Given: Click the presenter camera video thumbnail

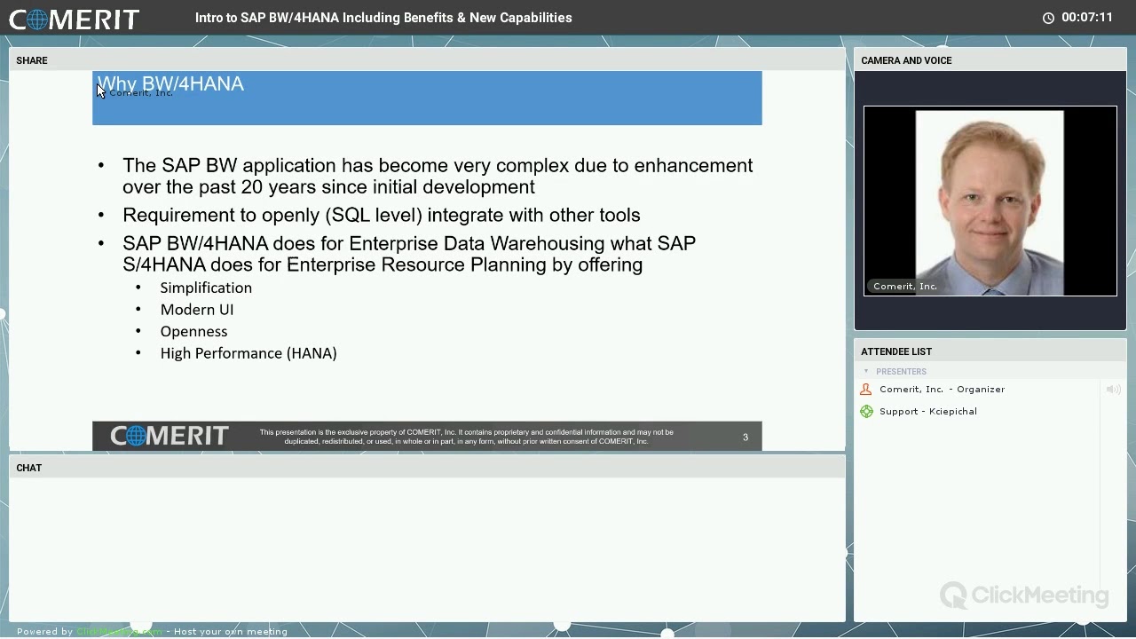Looking at the screenshot, I should (990, 201).
